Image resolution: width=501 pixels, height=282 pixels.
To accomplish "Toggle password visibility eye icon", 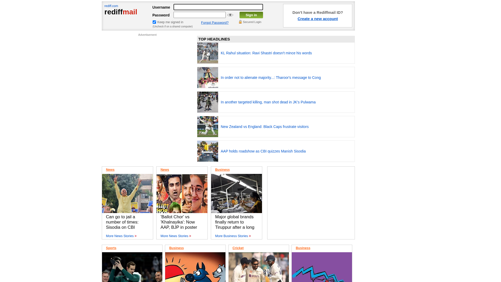I will tap(230, 15).
